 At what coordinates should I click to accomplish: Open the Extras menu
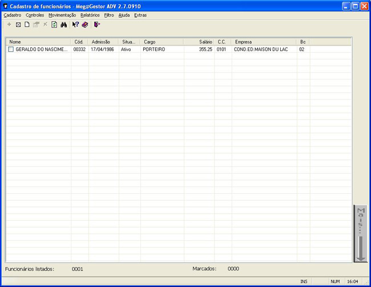click(x=140, y=15)
